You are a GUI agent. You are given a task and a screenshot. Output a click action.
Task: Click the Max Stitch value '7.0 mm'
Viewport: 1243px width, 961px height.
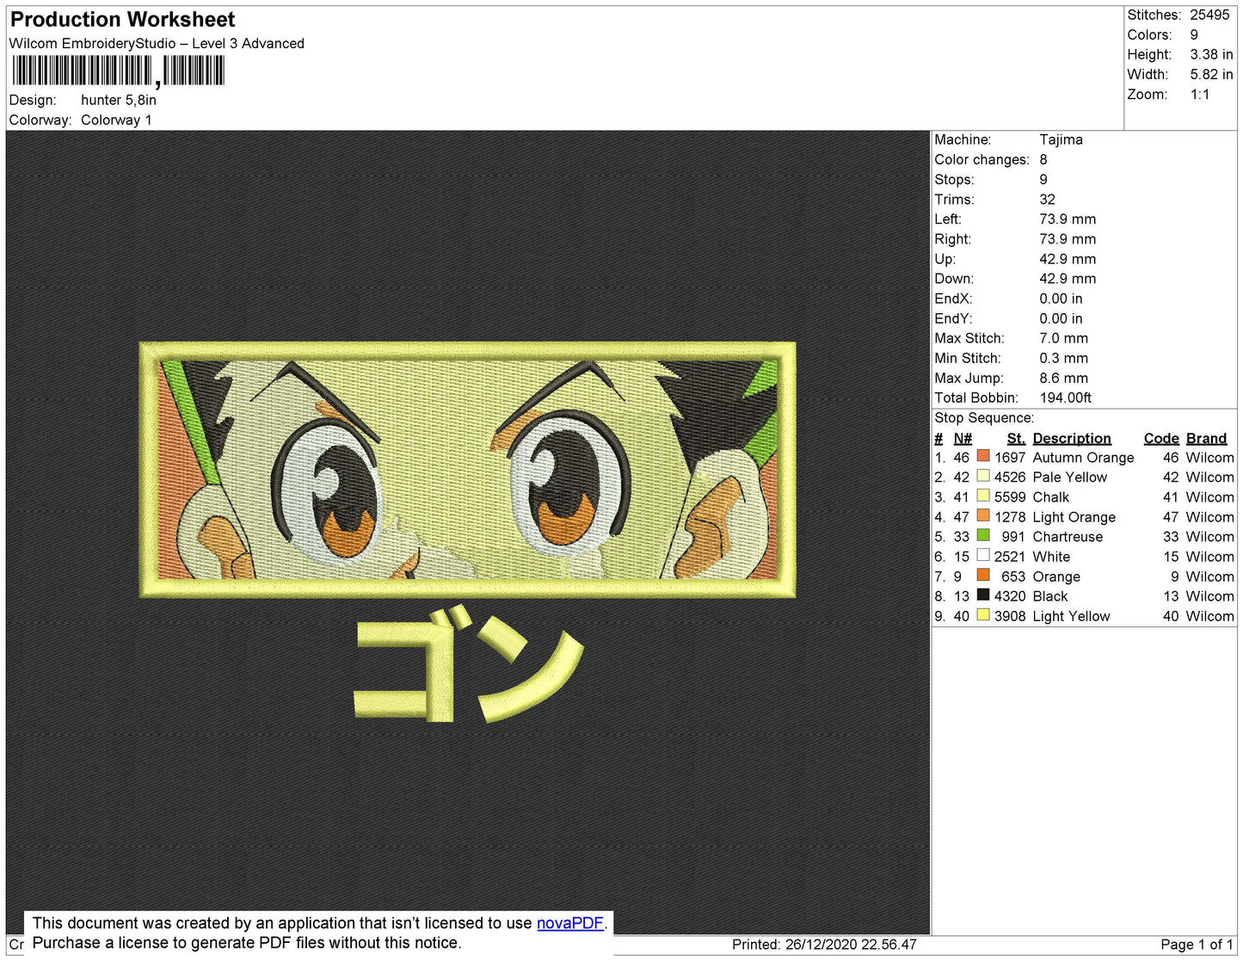1063,338
